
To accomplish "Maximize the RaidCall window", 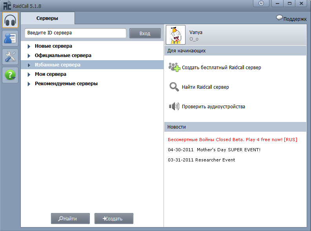I will click(x=289, y=4).
